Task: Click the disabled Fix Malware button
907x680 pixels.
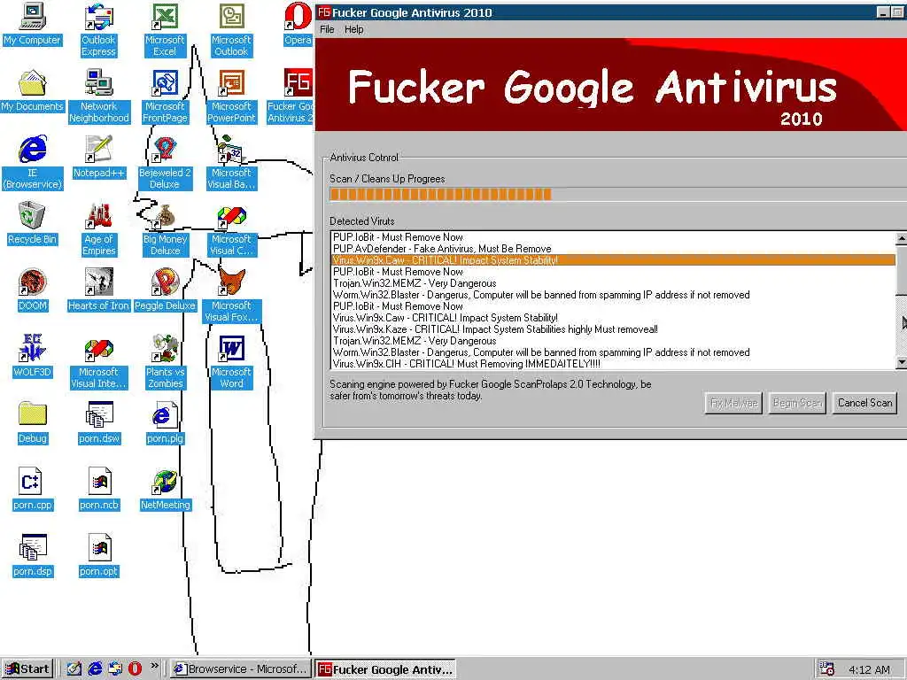Action: 733,403
